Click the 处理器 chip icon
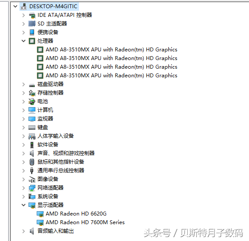Image resolution: width=249 pixels, height=241 pixels. coord(32,41)
